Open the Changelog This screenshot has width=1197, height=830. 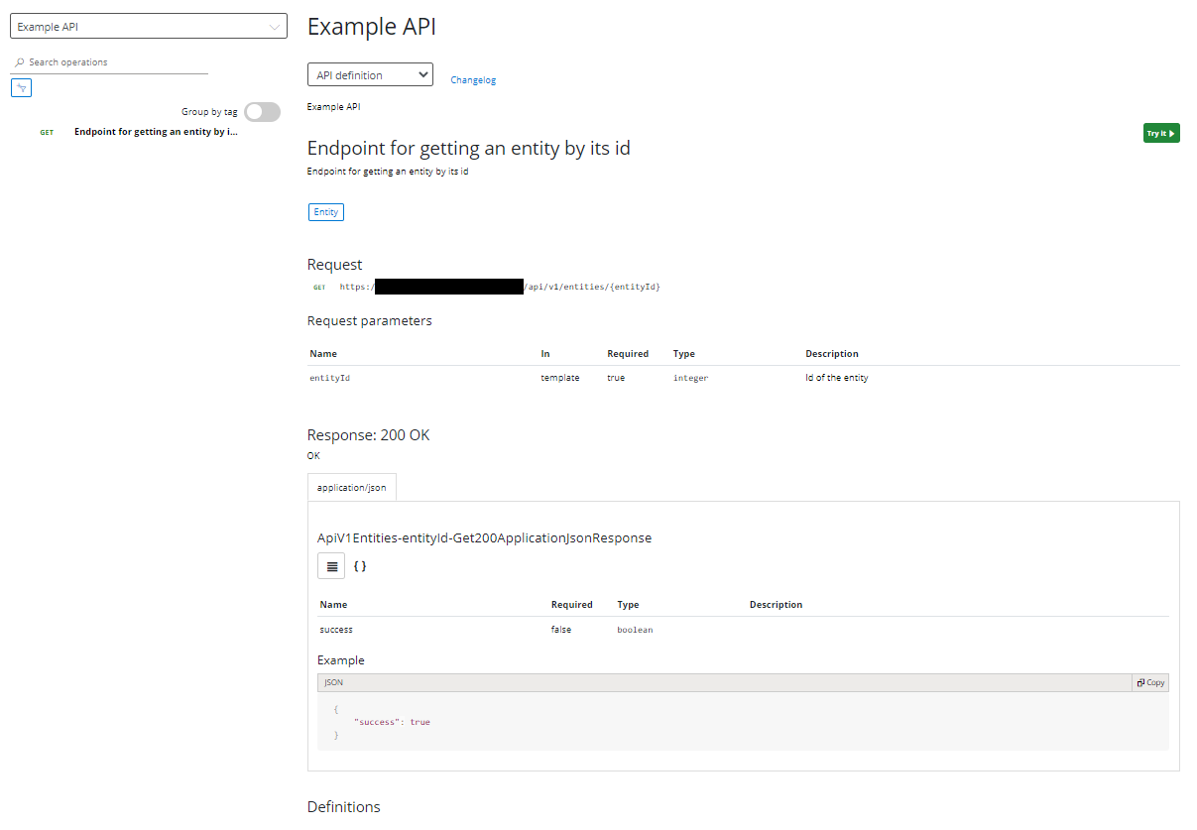[473, 79]
